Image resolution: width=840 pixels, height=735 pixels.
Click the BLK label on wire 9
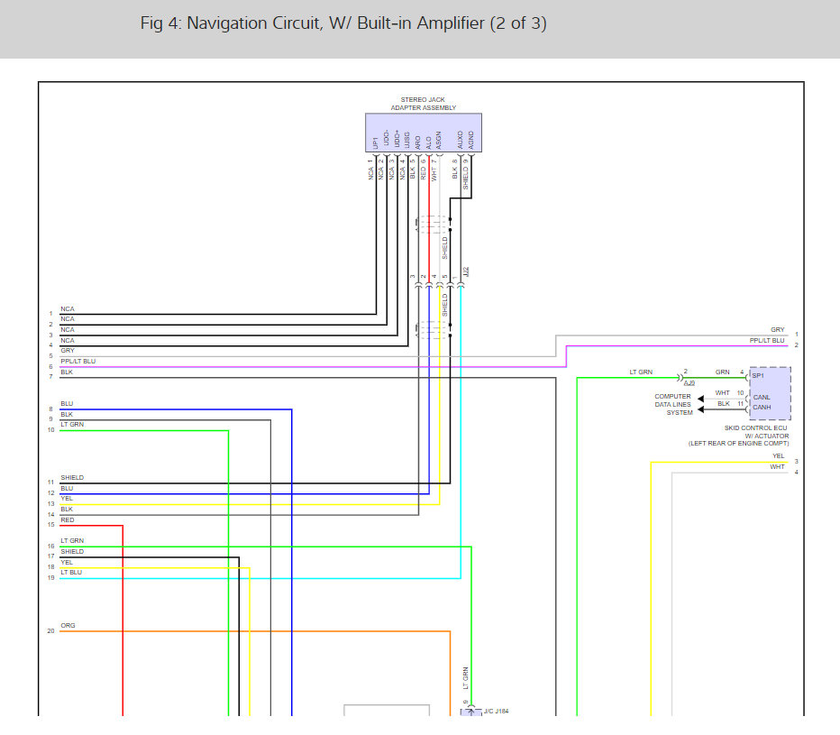click(x=67, y=415)
